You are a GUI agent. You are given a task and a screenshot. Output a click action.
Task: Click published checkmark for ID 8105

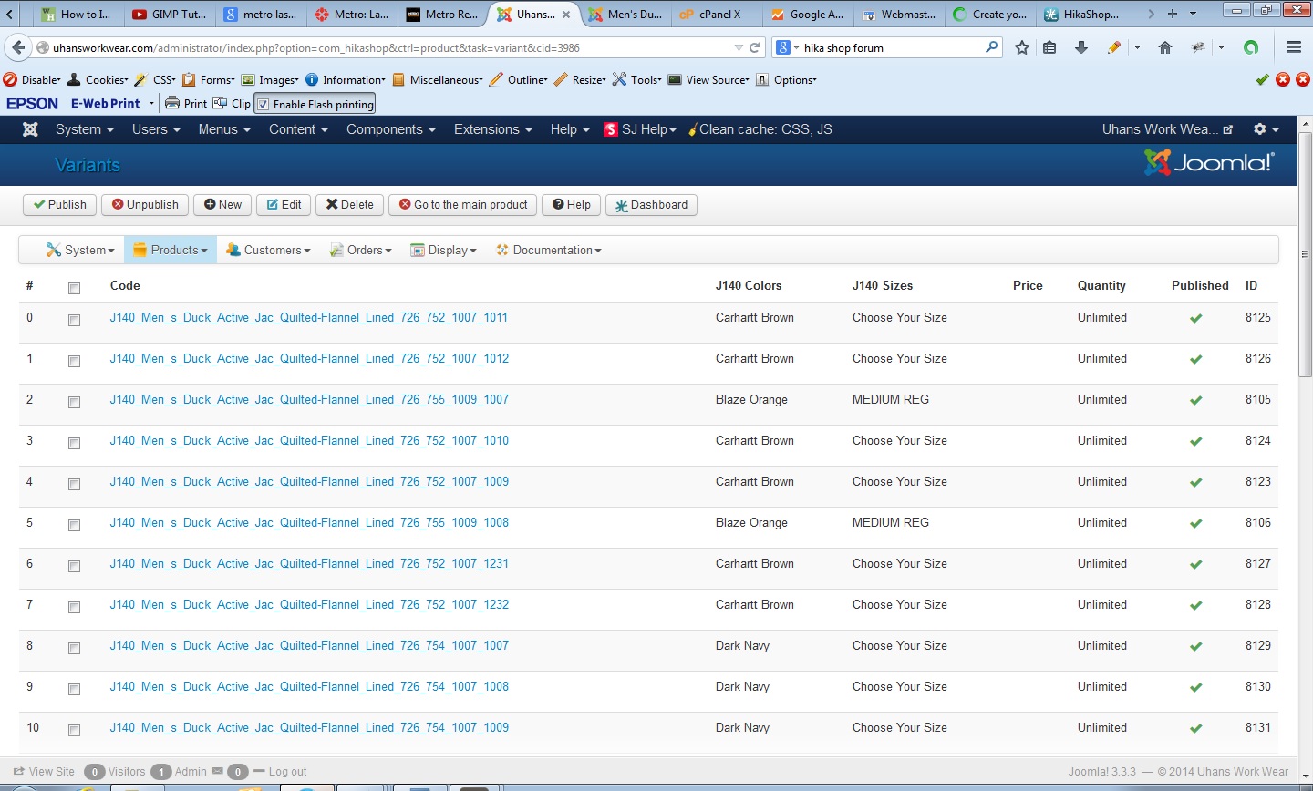pyautogui.click(x=1196, y=400)
